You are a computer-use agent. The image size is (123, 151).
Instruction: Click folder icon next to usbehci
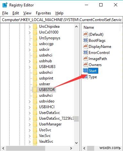pyautogui.click(x=35, y=55)
